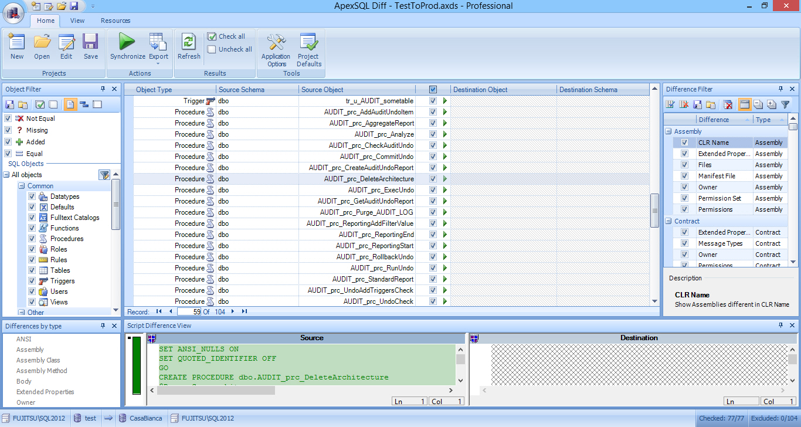Click load filter folder icon in Object Filter

[22, 104]
